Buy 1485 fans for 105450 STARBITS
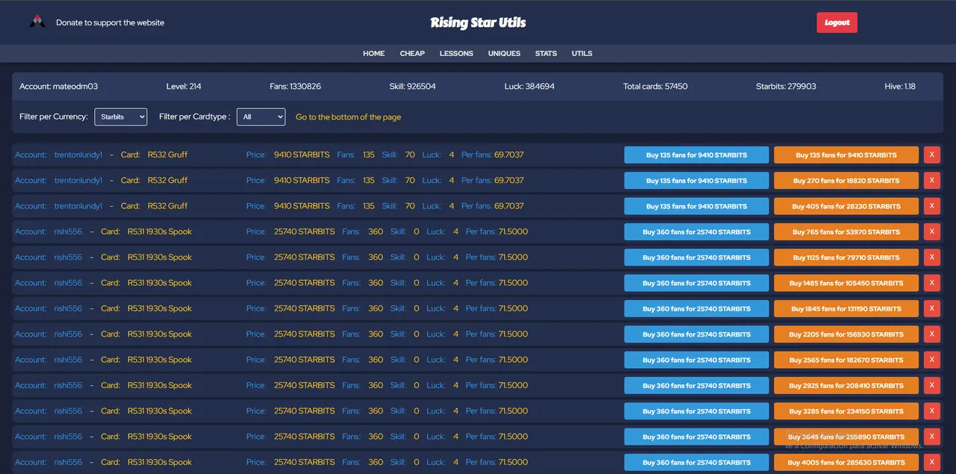This screenshot has height=474, width=956. (x=846, y=283)
